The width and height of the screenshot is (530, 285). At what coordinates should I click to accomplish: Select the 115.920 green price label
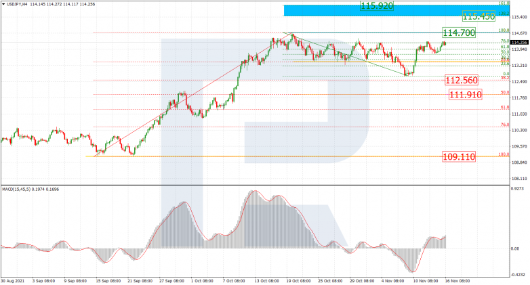(377, 5)
